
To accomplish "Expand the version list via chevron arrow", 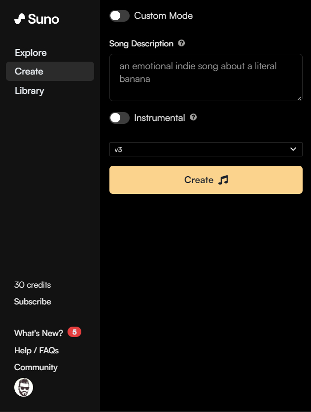I will (x=293, y=149).
